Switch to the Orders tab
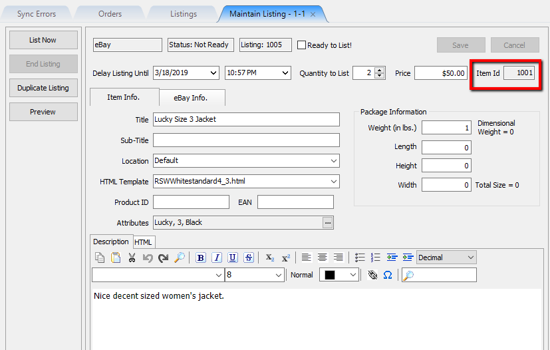 [110, 14]
